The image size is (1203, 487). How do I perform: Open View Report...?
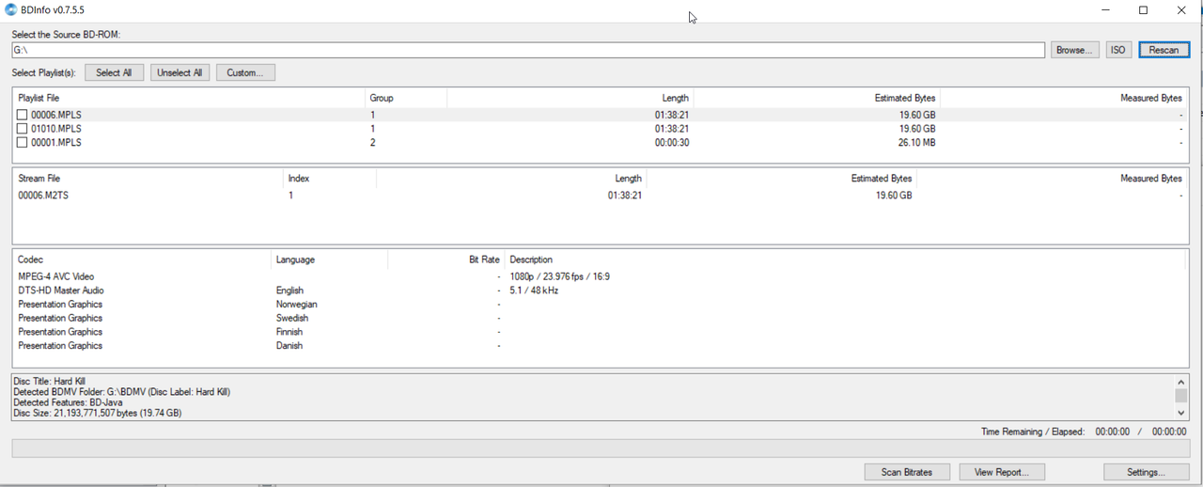click(1002, 472)
